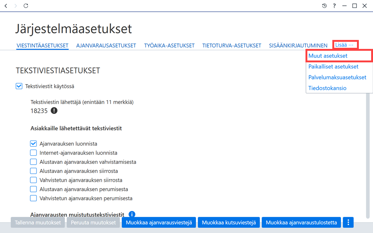
Task: Check Alustavan ajanvarauksen perumisesta
Action: point(33,189)
